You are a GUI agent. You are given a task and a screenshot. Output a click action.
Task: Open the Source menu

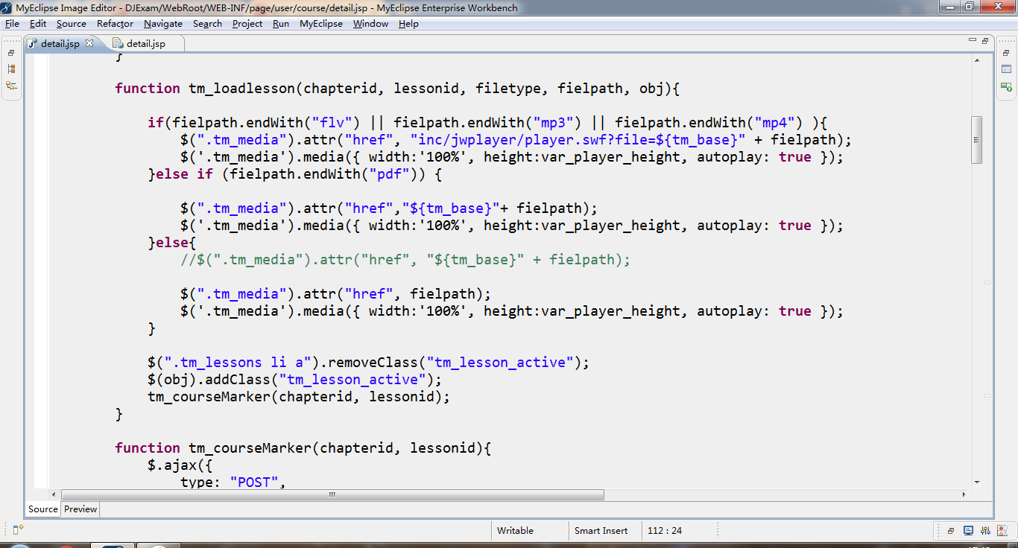[x=71, y=24]
